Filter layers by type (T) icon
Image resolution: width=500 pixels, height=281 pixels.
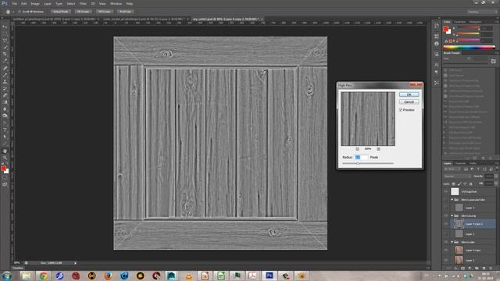coord(478,169)
